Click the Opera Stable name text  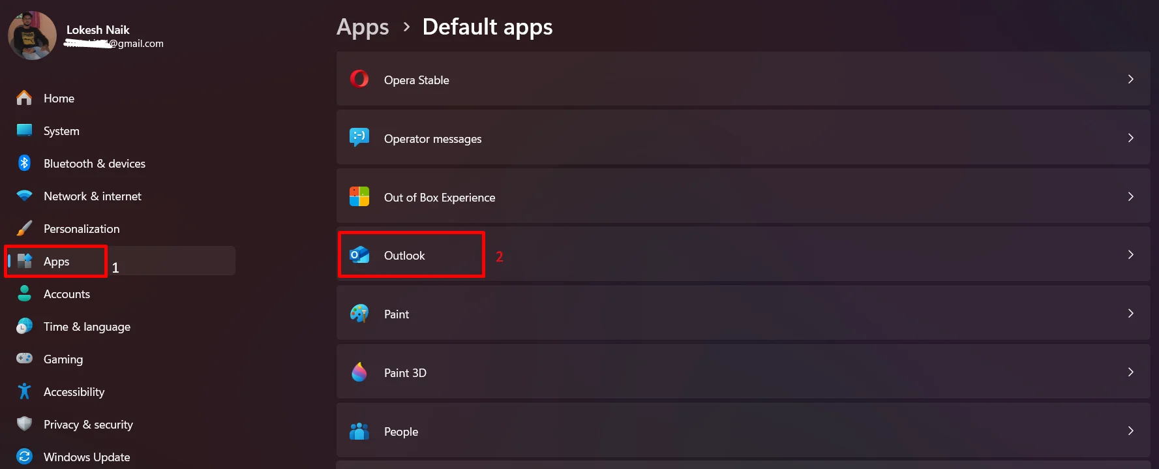pos(416,80)
